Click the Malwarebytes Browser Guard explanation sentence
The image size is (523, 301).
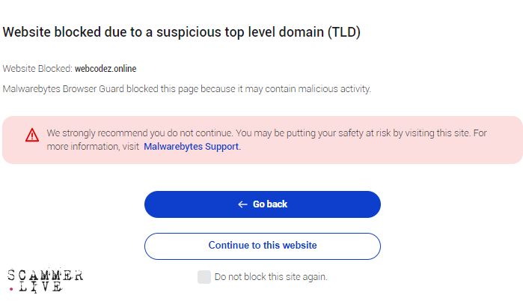click(x=187, y=89)
